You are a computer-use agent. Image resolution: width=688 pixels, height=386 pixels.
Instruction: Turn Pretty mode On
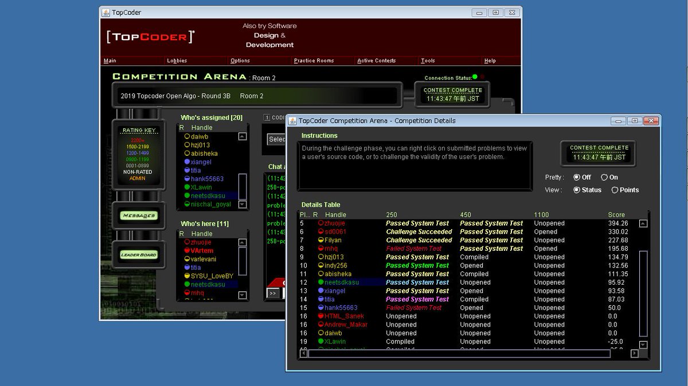click(x=604, y=178)
